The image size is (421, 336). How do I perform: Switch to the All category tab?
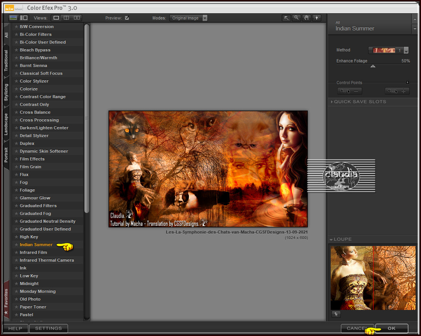[6, 35]
